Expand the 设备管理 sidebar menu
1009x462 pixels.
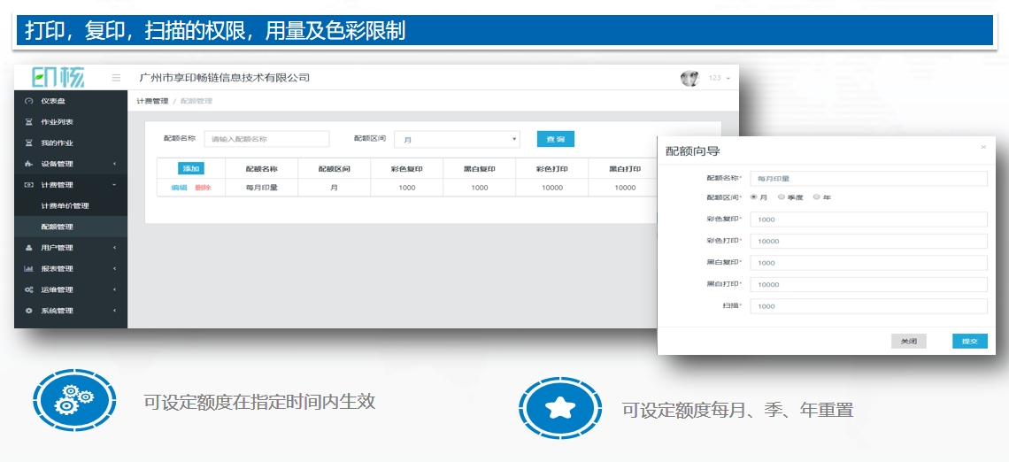(x=71, y=164)
